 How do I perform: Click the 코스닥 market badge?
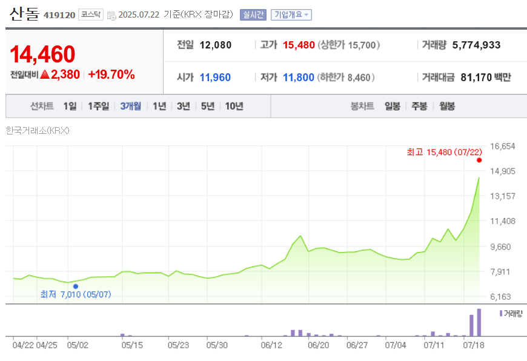(91, 15)
